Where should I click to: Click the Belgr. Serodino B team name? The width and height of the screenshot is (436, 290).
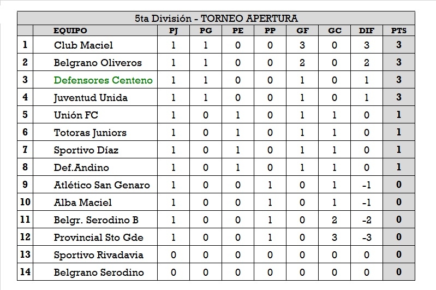point(96,220)
